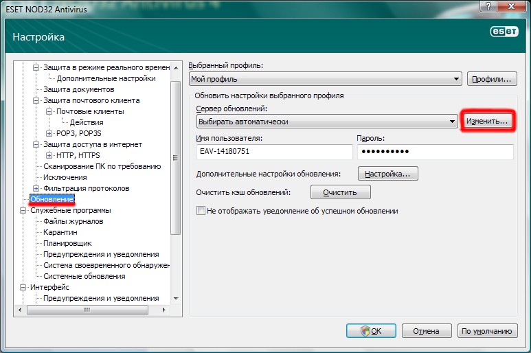Collapse 'Почтовые клиенты' tree node
This screenshot has height=353, width=531.
[49, 111]
